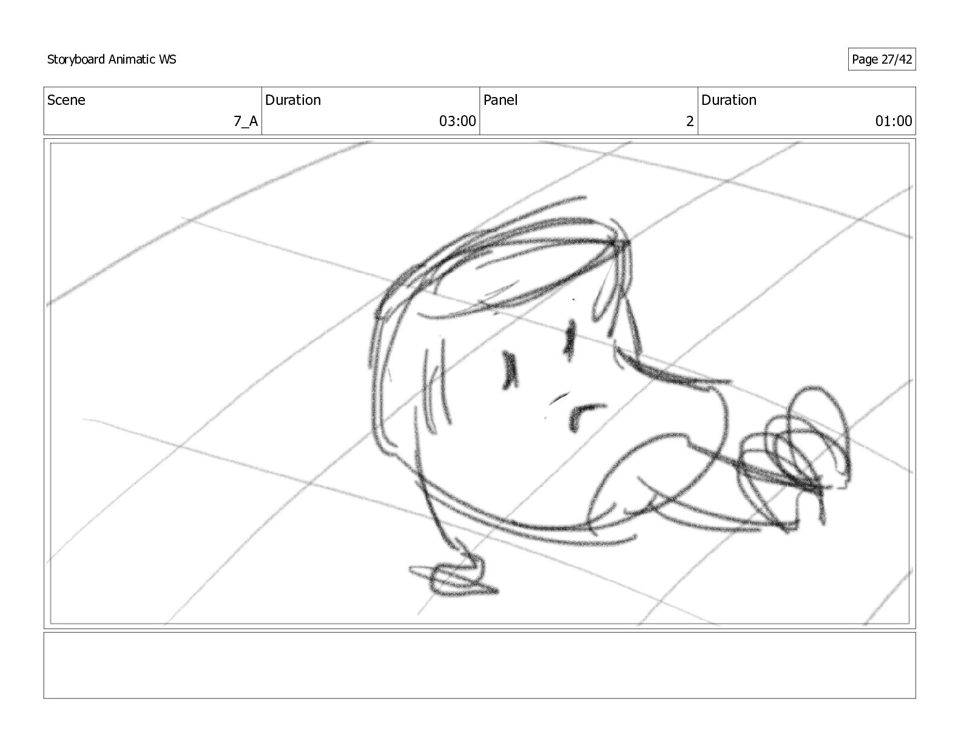
Task: Click the 'Page 27/42' page indicator
Action: click(x=882, y=59)
